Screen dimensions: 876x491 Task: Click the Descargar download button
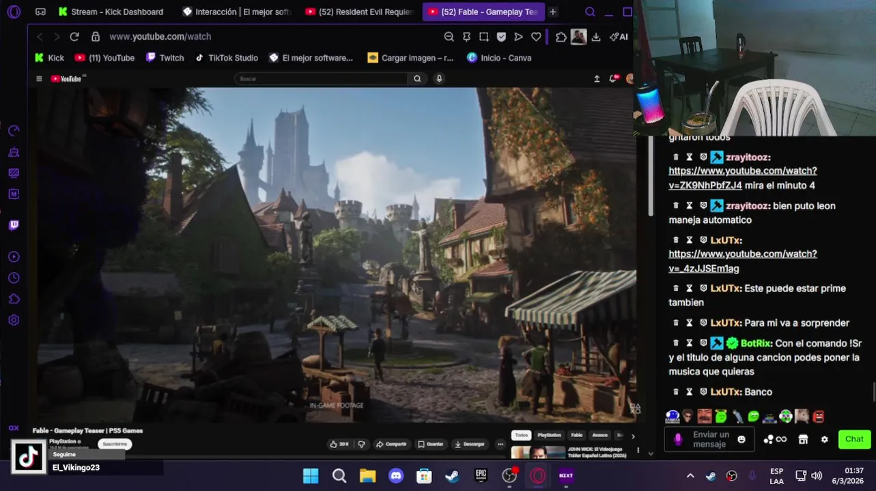(470, 444)
